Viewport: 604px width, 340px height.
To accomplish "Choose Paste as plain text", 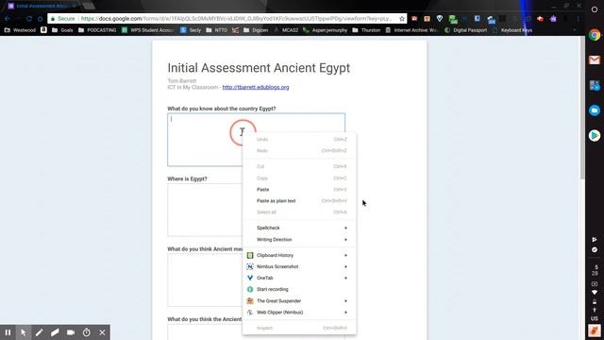I will pos(299,201).
